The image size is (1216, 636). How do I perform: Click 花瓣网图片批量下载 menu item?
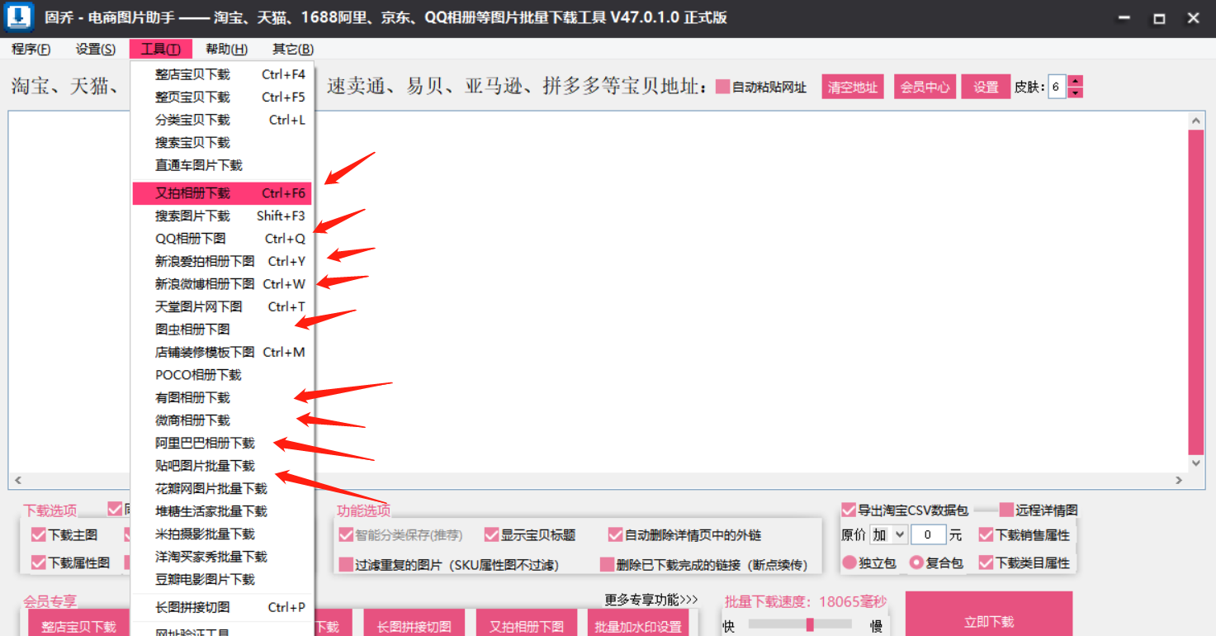pyautogui.click(x=221, y=488)
